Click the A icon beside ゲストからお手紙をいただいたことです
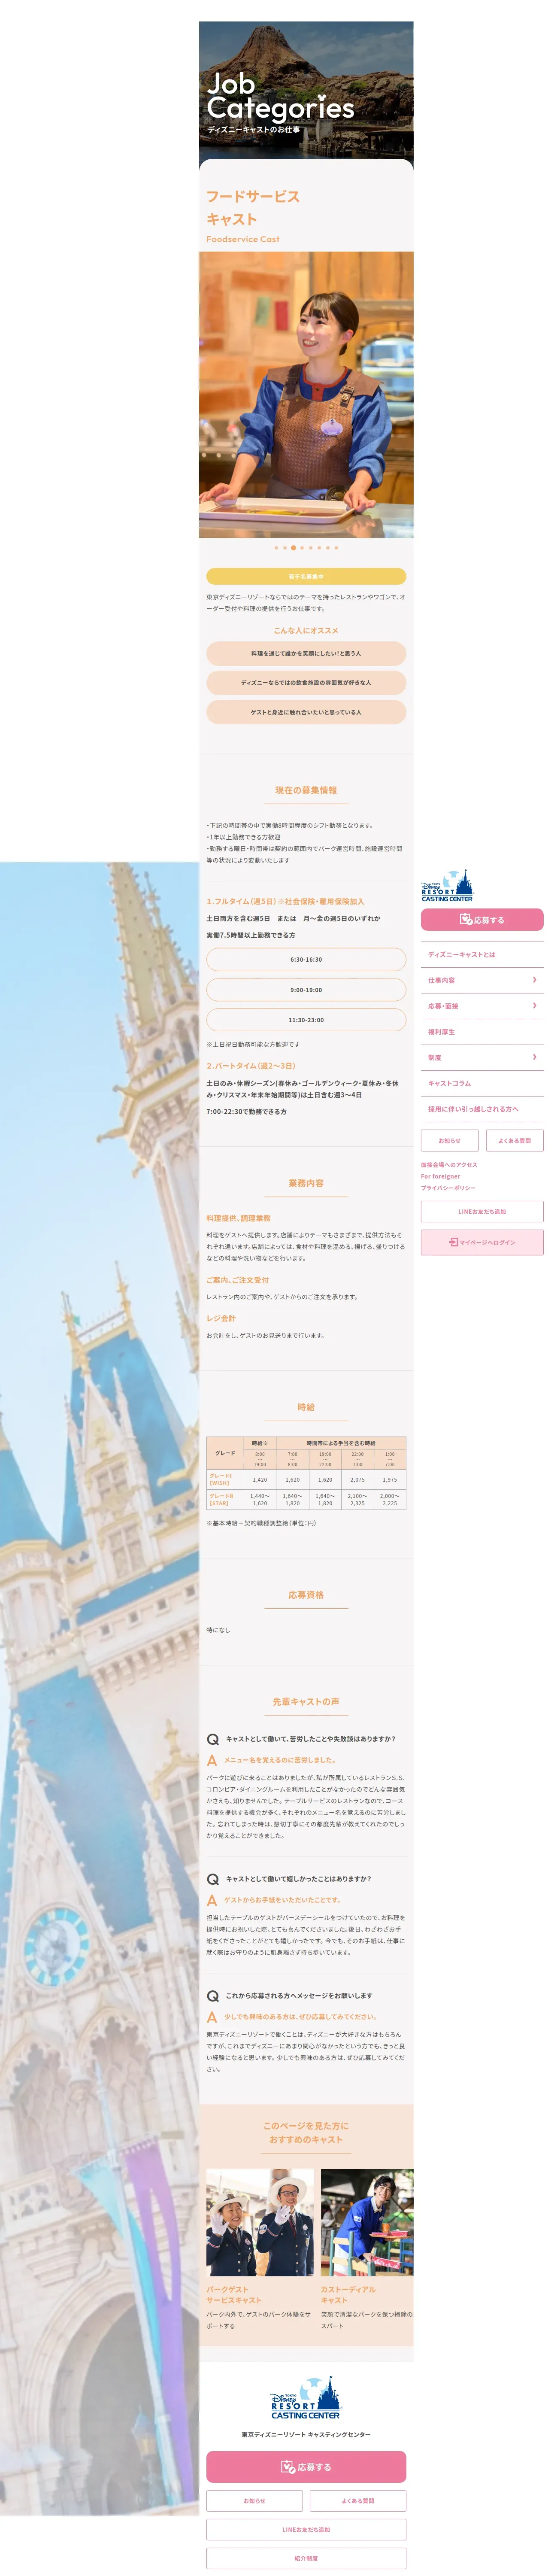Image resolution: width=551 pixels, height=2576 pixels. (212, 1901)
